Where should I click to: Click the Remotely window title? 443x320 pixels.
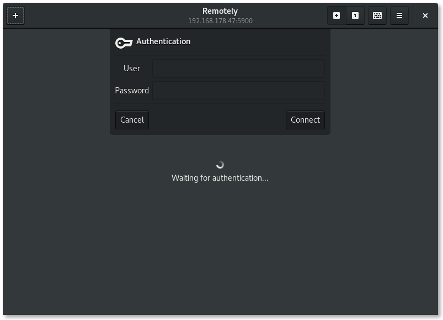click(x=220, y=11)
